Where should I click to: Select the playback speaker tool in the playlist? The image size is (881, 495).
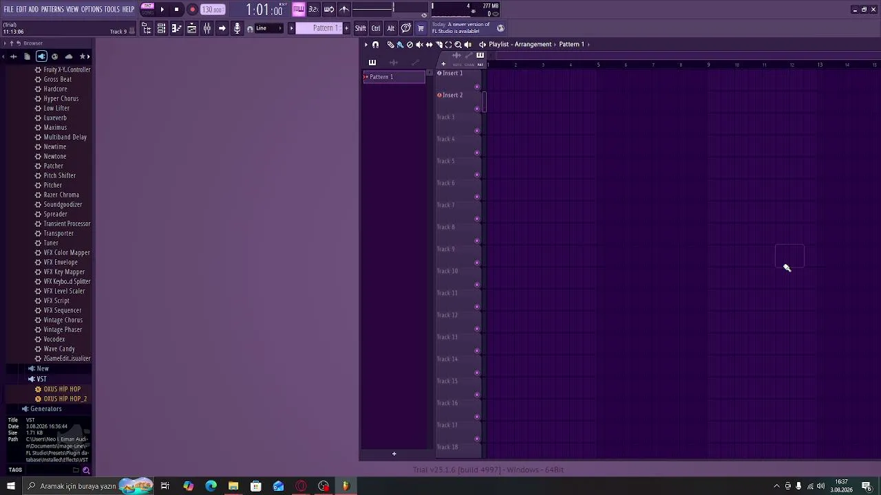pos(468,45)
